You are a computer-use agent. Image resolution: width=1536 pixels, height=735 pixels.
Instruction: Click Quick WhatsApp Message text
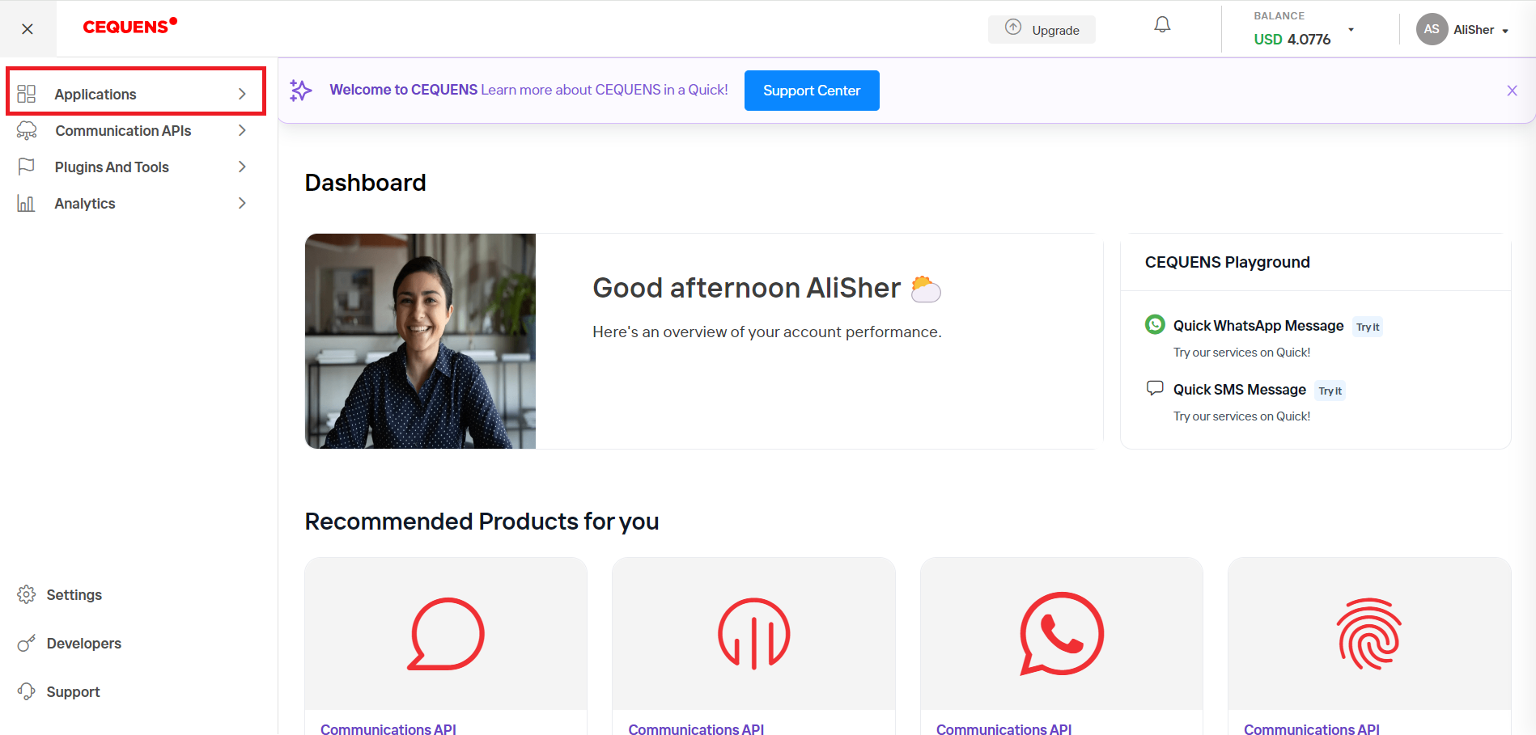1258,325
